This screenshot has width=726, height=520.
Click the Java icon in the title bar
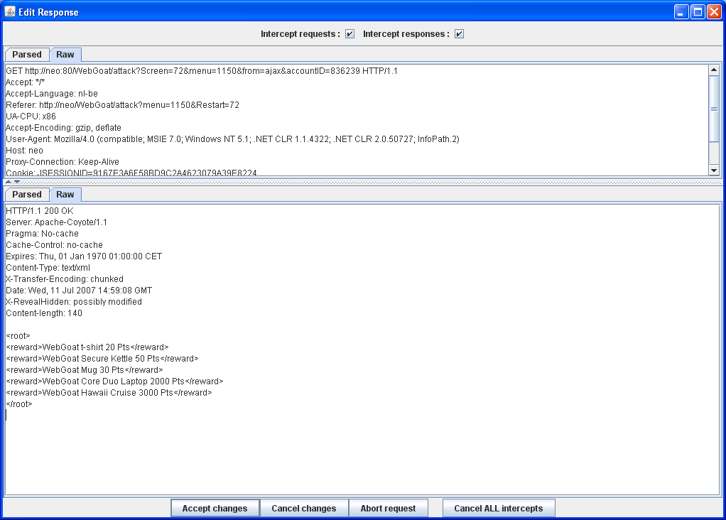pos(10,12)
